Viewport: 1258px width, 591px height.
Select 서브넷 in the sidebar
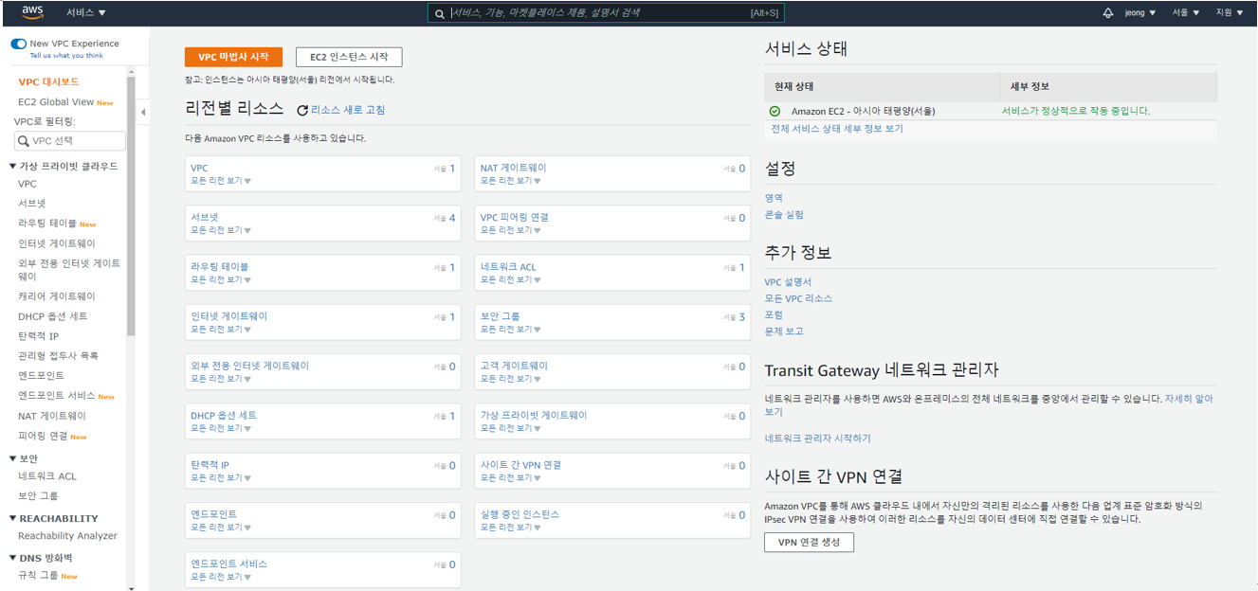(x=31, y=204)
